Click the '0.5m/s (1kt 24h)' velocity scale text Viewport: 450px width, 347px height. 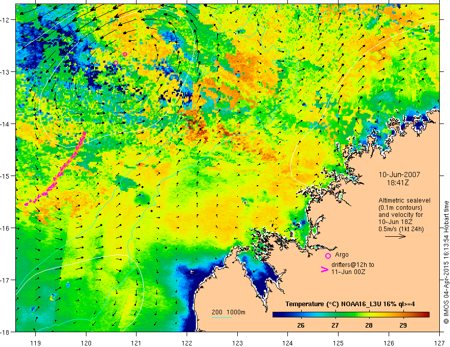tap(401, 229)
